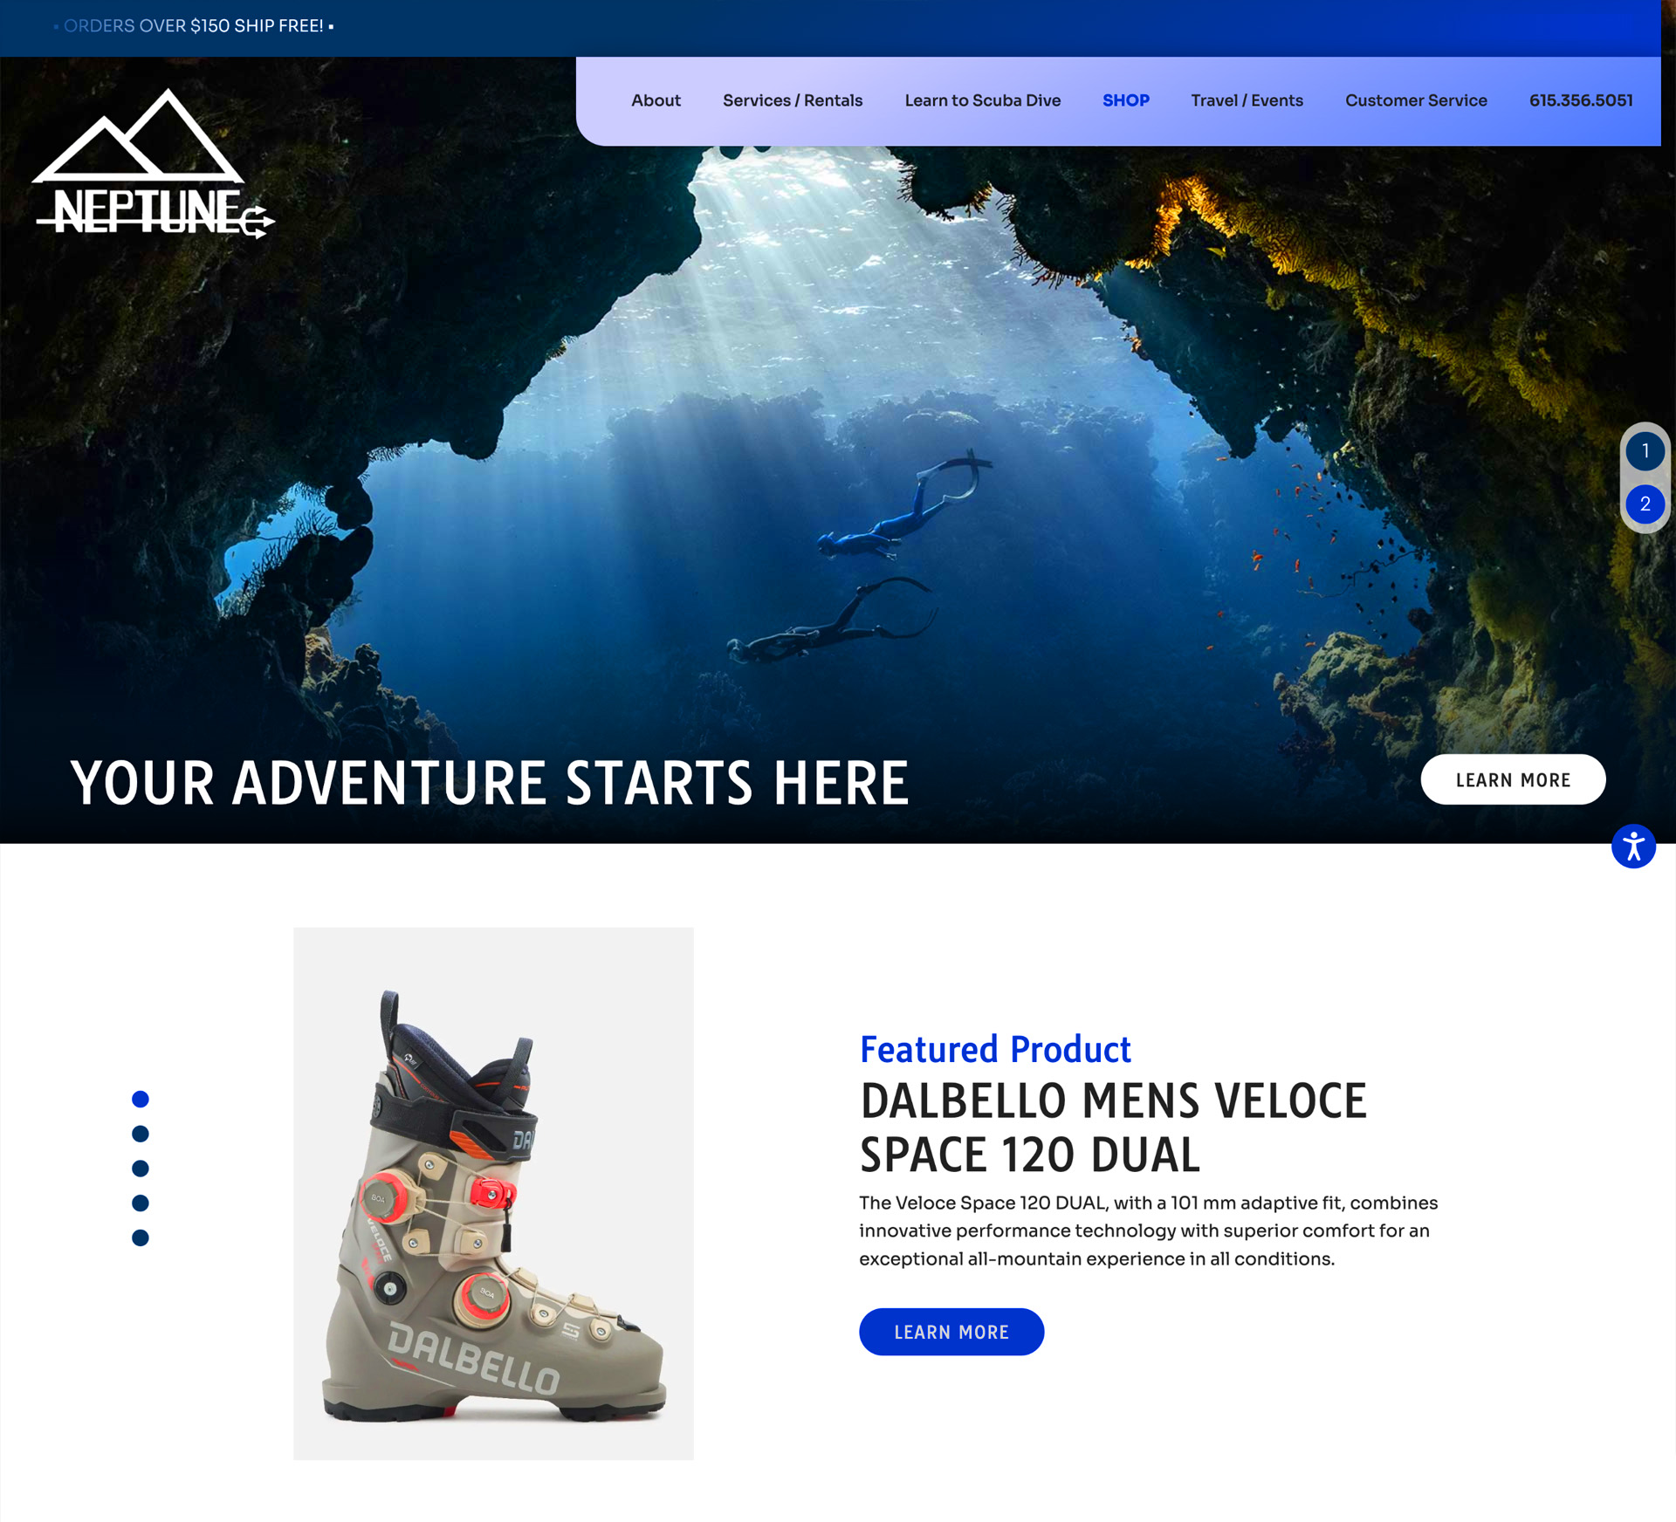The image size is (1676, 1522).
Task: Click the Neptune mountain logo
Action: click(x=153, y=163)
